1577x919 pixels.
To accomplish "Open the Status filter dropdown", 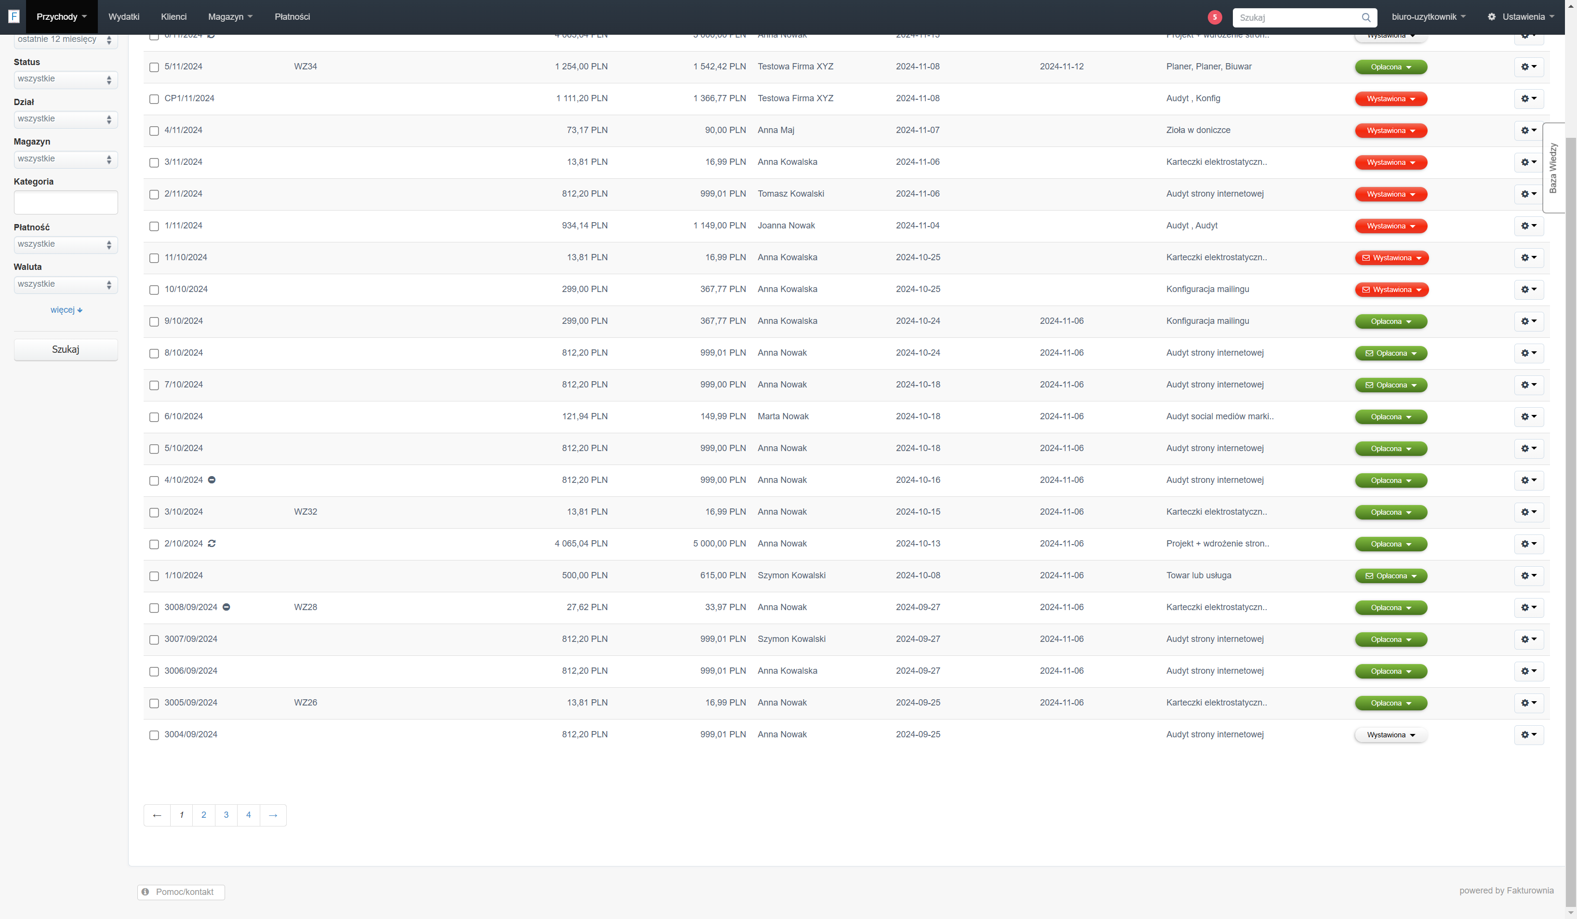I will point(66,80).
